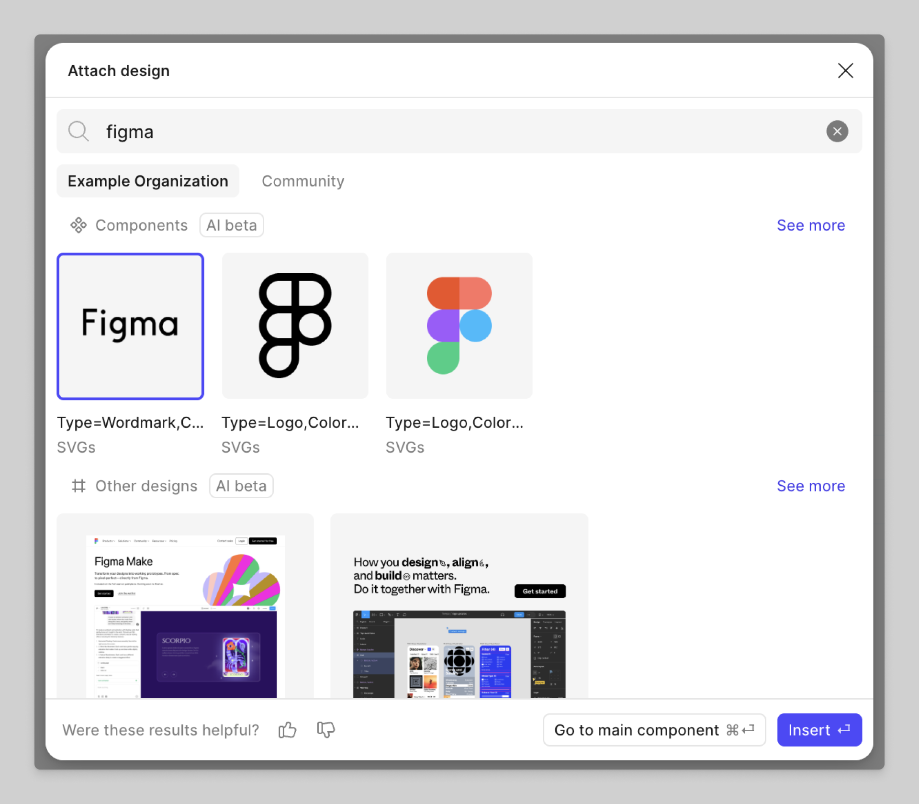Close the Attach design dialog
This screenshot has width=919, height=804.
tap(845, 70)
